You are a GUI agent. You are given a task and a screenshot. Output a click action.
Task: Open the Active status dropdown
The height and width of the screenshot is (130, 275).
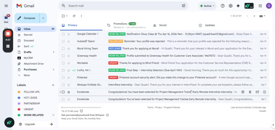click(x=207, y=6)
